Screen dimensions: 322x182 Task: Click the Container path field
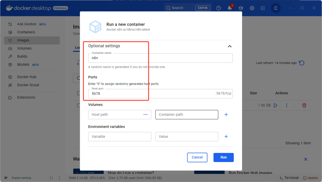click(187, 115)
